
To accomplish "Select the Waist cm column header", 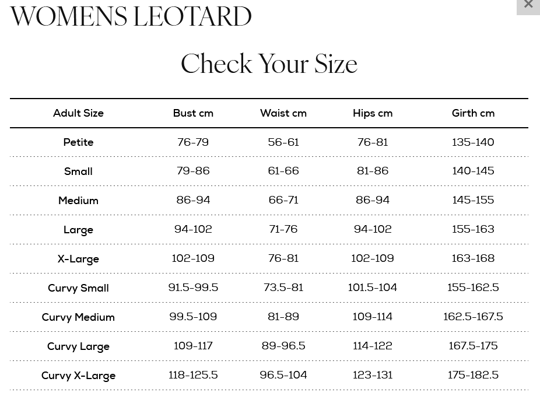I will click(283, 113).
